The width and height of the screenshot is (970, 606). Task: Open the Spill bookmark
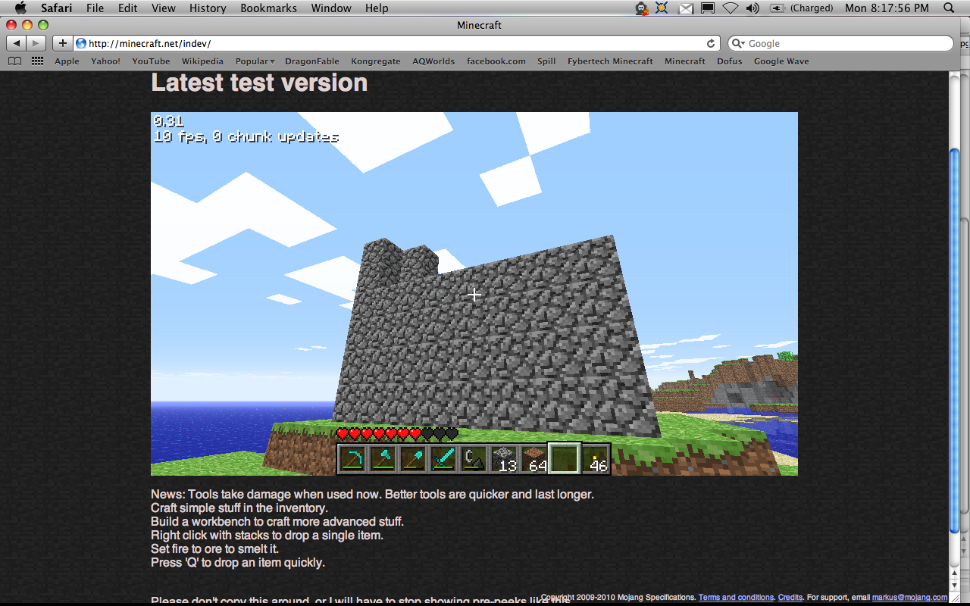click(546, 61)
